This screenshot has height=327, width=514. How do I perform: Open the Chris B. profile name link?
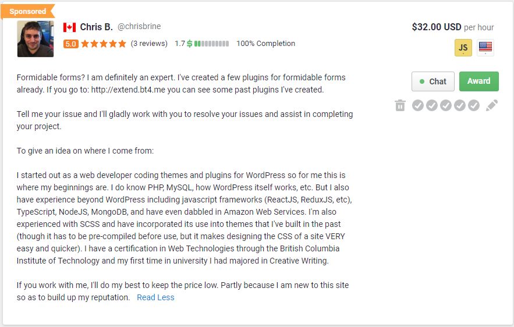96,27
